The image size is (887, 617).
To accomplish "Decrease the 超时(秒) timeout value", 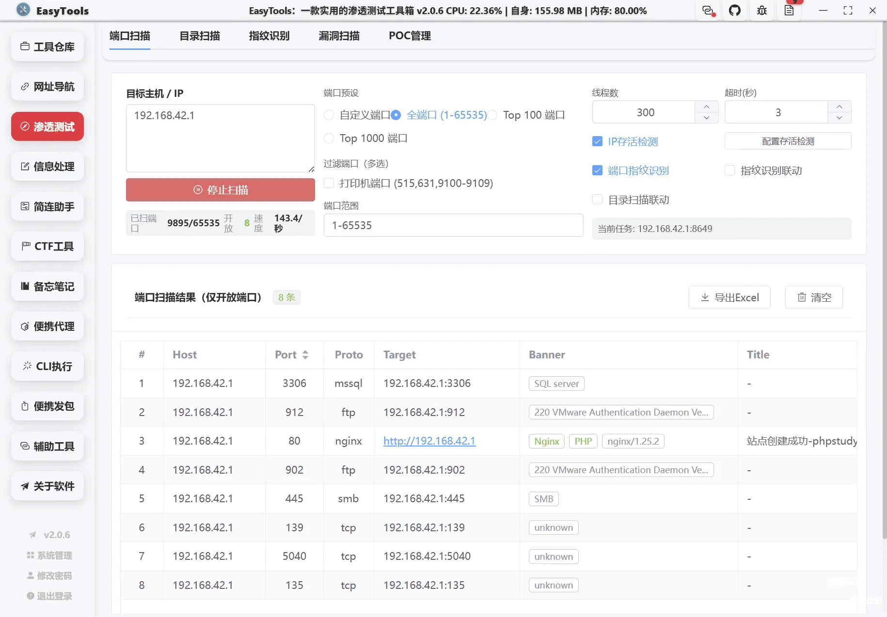I will click(x=839, y=117).
